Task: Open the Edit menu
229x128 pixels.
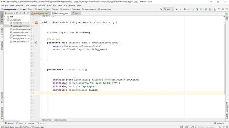Action: 7,5
